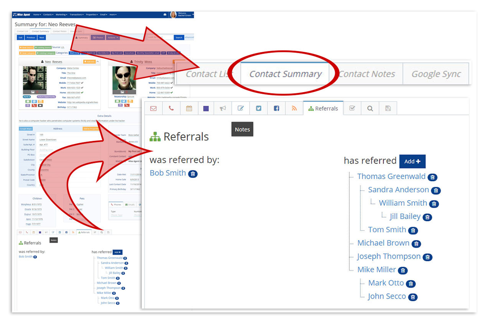Click the blue Search button

click(179, 37)
